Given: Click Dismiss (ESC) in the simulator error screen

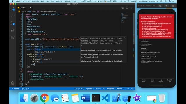Looking at the screenshot, I should [144, 81].
